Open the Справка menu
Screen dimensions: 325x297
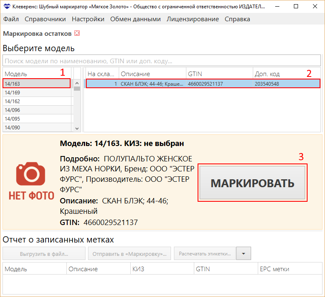[x=237, y=19]
